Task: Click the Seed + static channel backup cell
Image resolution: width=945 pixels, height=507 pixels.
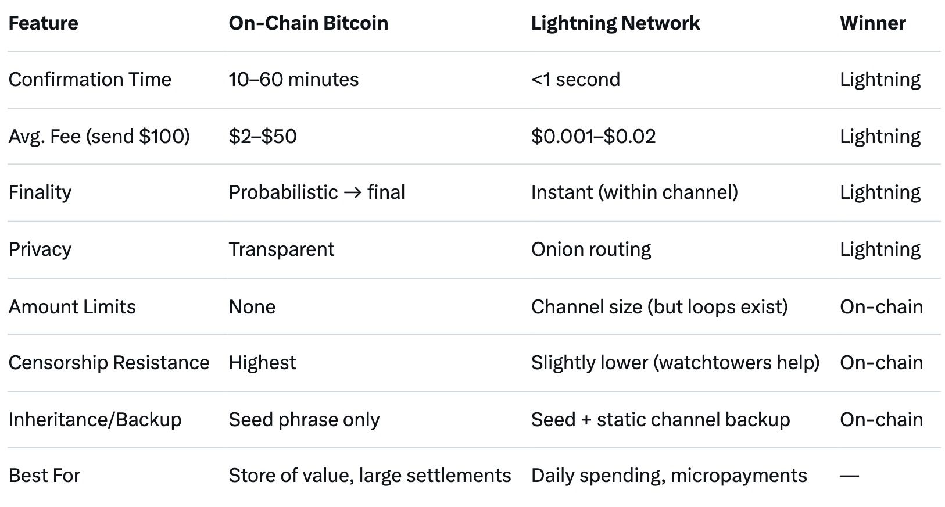Action: pyautogui.click(x=660, y=419)
